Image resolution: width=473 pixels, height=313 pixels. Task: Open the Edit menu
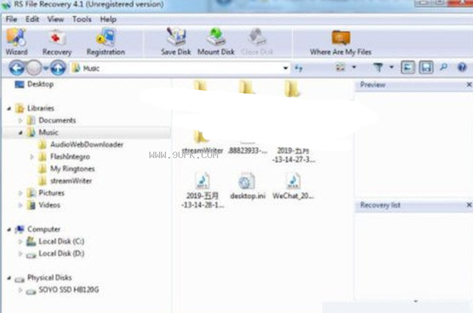point(32,19)
